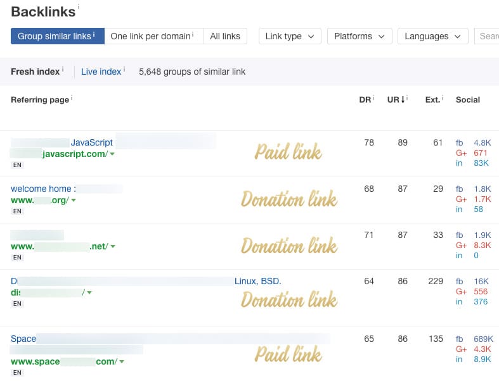The height and width of the screenshot is (381, 499).
Task: Click the fb count 4.8K
Action: tap(483, 142)
